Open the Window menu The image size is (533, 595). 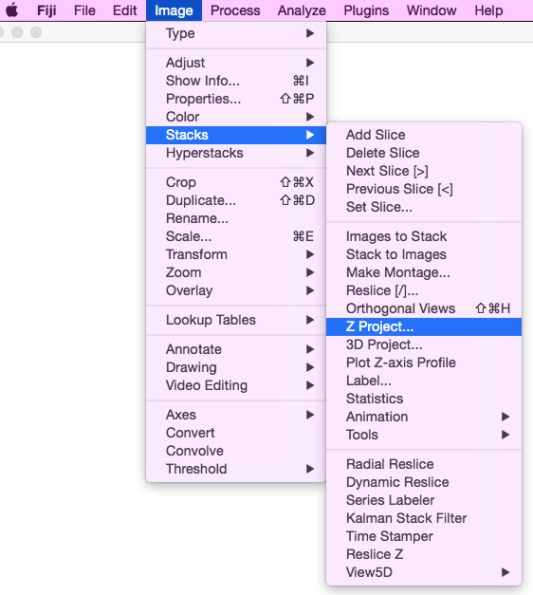(432, 10)
